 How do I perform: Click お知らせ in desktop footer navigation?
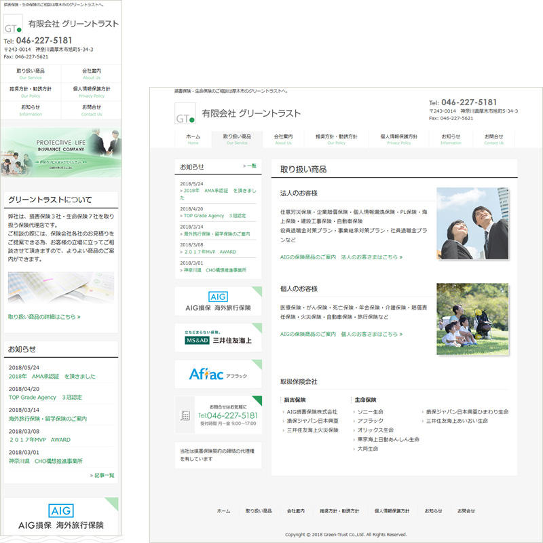tap(433, 511)
